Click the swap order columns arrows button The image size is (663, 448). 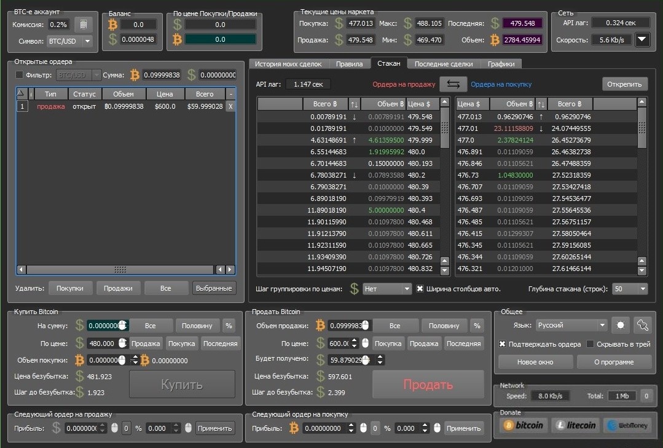(x=453, y=84)
